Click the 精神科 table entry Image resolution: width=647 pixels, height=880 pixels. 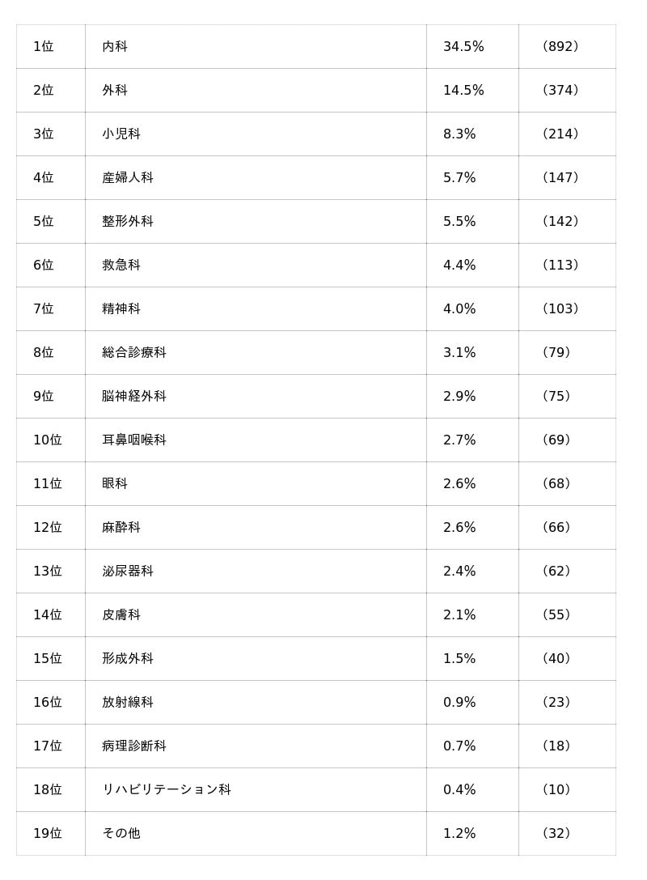coord(121,309)
